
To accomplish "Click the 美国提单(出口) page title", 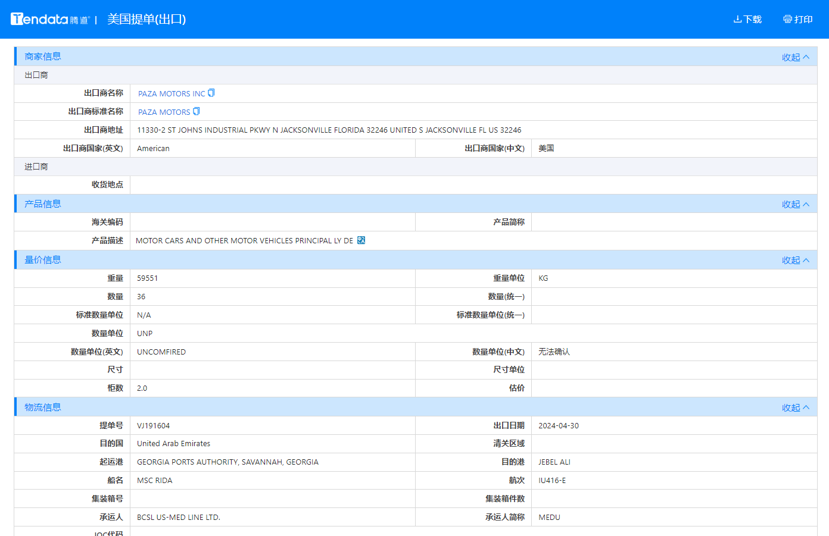I will 147,19.
